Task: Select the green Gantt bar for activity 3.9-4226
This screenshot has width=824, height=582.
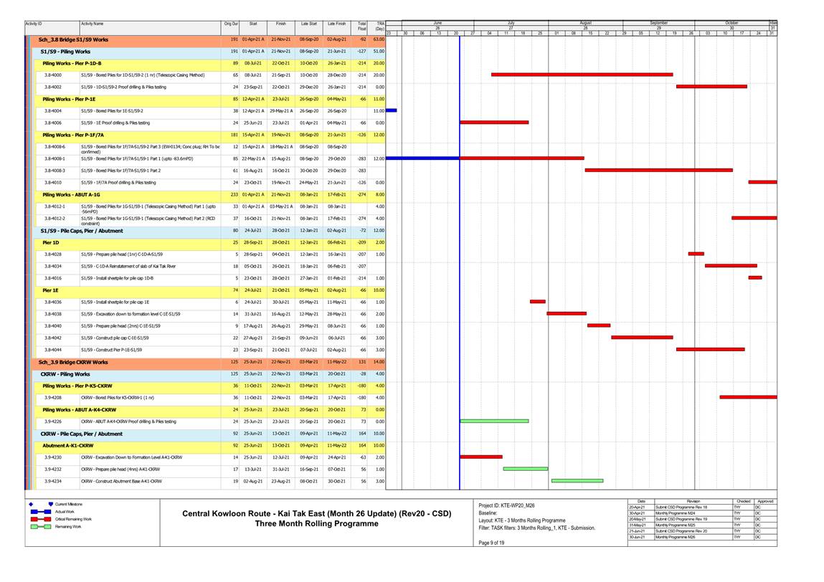Action: (494, 421)
